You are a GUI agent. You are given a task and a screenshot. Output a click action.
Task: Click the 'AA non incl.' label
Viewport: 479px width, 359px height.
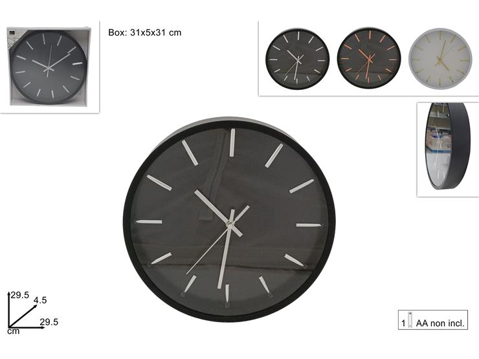point(440,323)
